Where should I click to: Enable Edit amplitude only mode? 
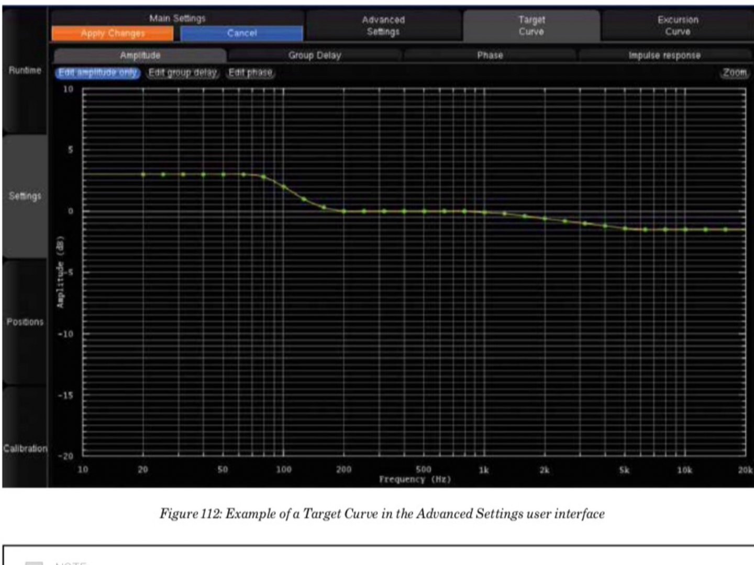click(x=97, y=73)
